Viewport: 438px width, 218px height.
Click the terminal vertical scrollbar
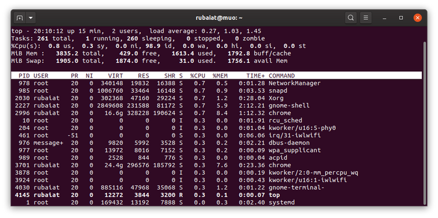[x=425, y=122]
